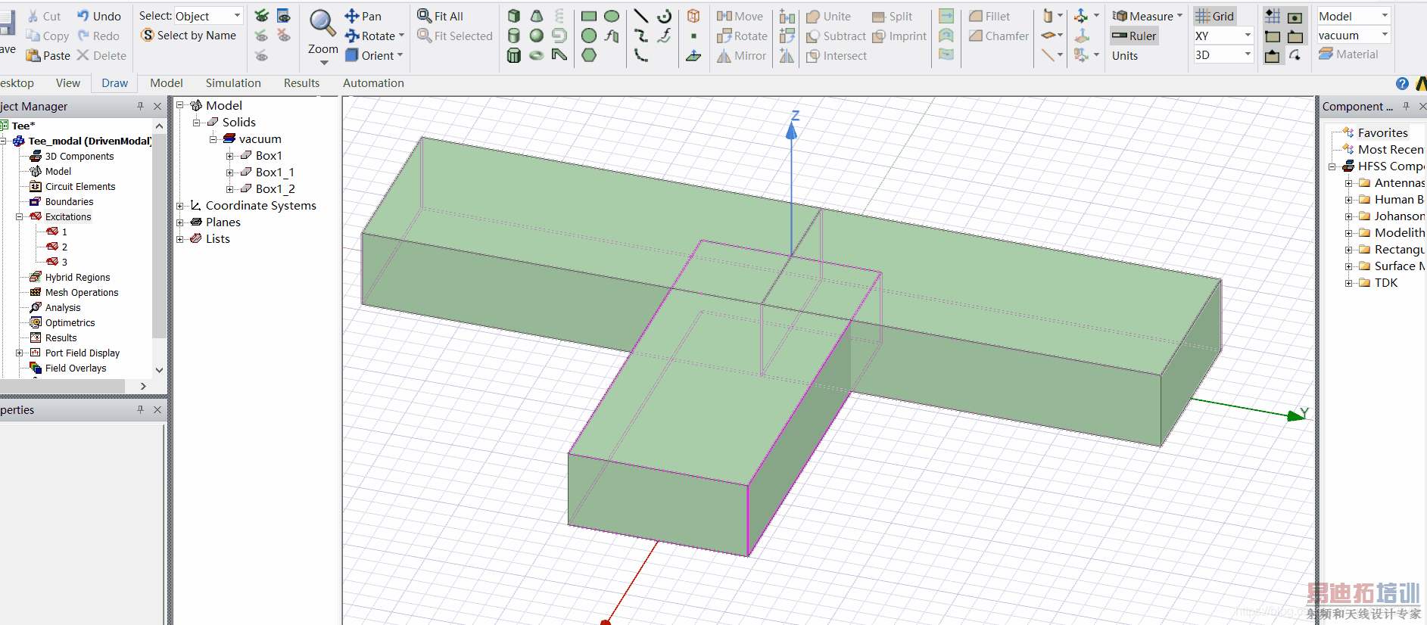
Task: Expand the Box1_2 tree node
Action: (x=229, y=189)
